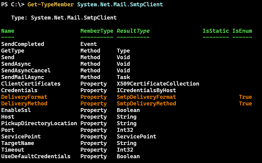This screenshot has width=262, height=163.
Task: Click String in the Host row
Action: pyautogui.click(x=126, y=117)
